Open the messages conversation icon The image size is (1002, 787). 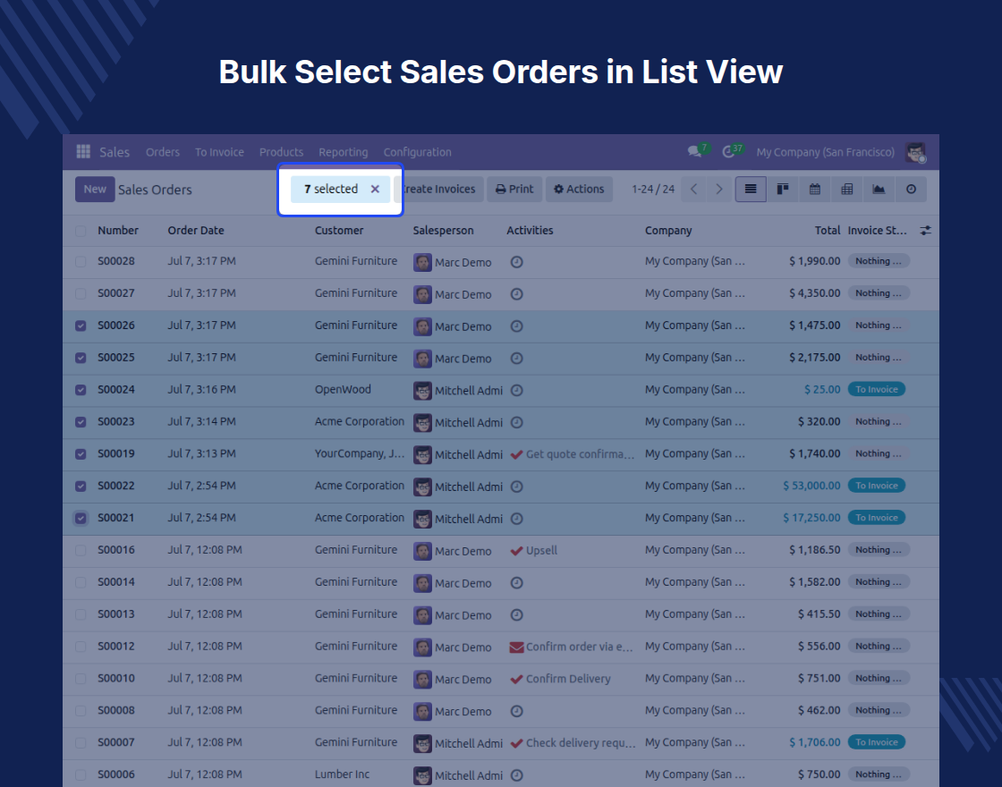(694, 151)
